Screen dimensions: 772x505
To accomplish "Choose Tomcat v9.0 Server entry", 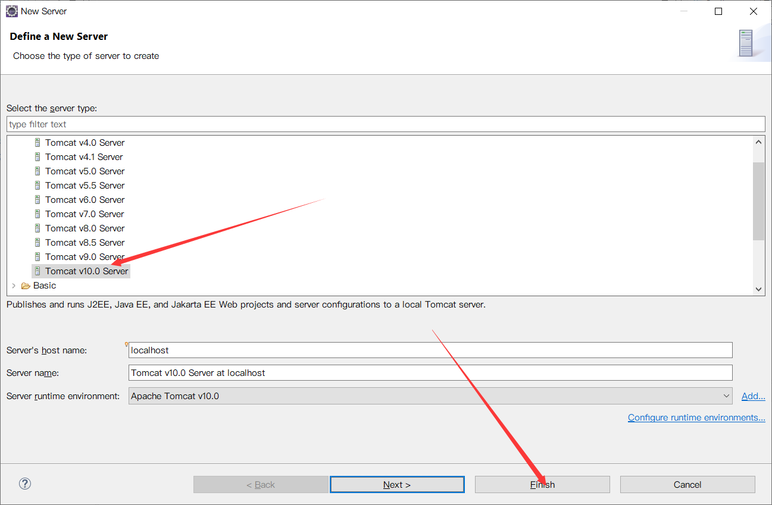I will pyautogui.click(x=85, y=257).
